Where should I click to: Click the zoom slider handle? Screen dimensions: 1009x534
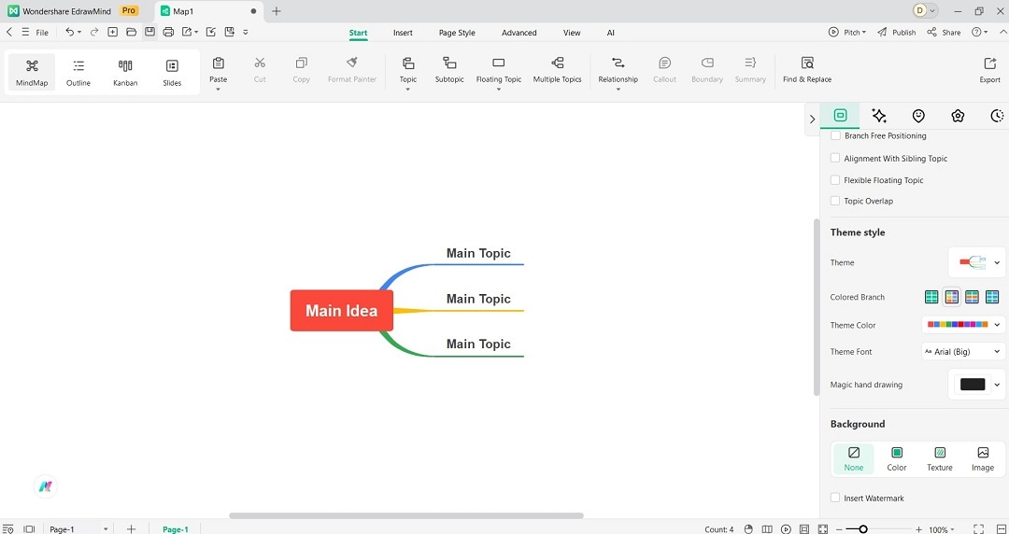point(863,528)
